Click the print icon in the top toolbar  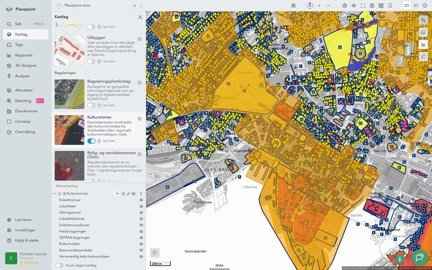345,6
